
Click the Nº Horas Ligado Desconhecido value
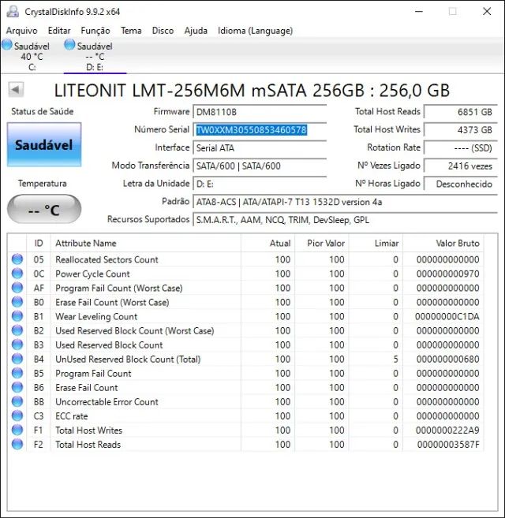pyautogui.click(x=461, y=184)
